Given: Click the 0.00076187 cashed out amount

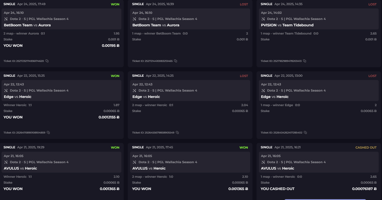Looking at the screenshot, I should click(364, 189).
